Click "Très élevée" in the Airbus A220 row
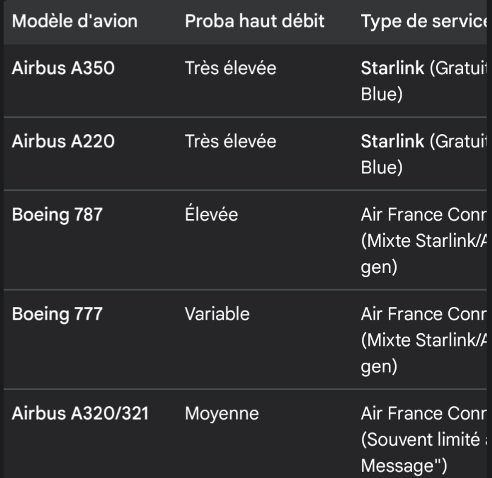The height and width of the screenshot is (478, 492). point(230,141)
